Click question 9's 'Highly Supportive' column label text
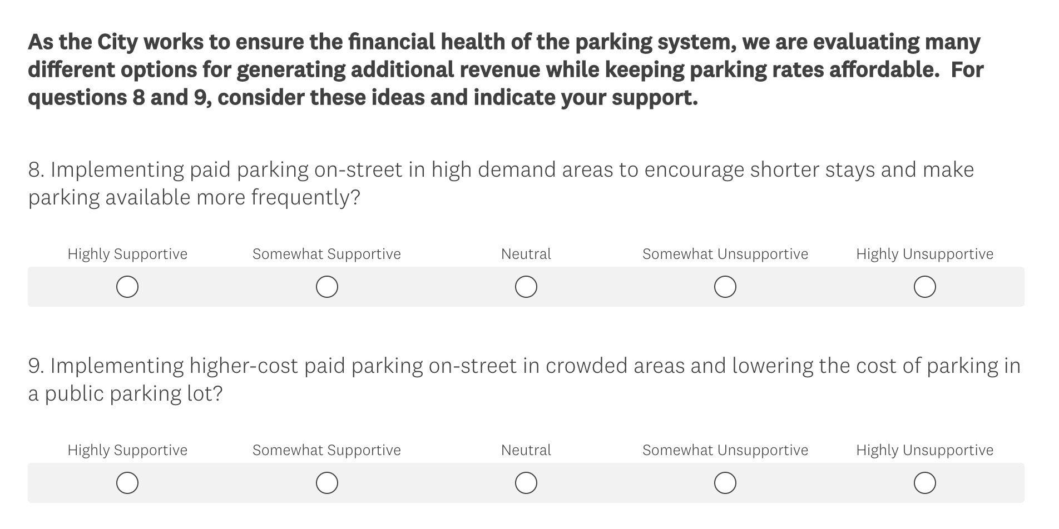Screen dimensions: 1059x529 [127, 450]
